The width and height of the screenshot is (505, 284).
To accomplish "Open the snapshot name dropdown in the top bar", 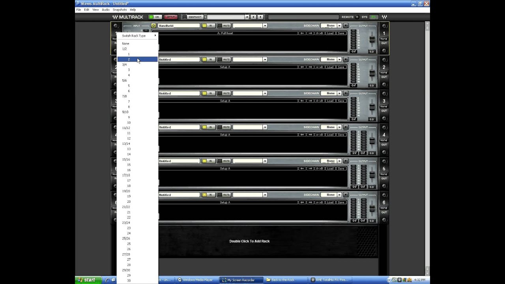I will [x=247, y=17].
